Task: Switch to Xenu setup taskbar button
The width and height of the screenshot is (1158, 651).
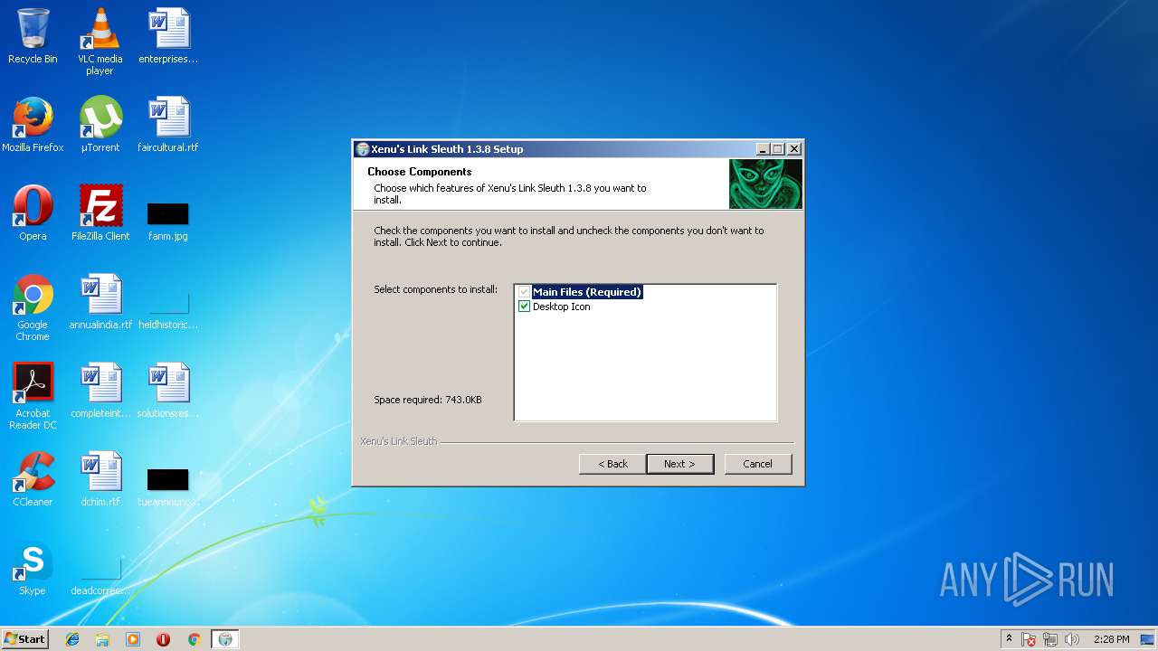Action: point(225,639)
